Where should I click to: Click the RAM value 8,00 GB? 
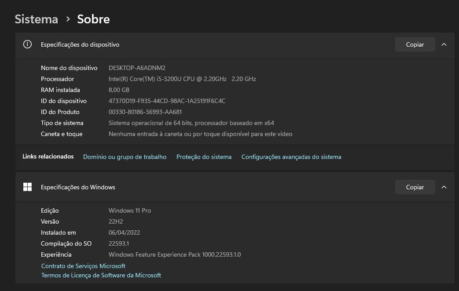pos(119,90)
